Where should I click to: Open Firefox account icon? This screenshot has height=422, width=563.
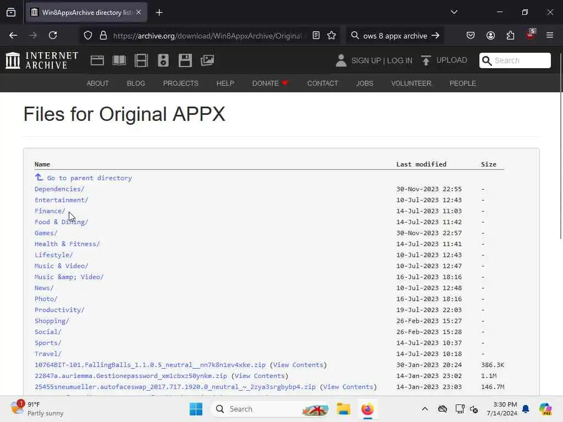tap(490, 36)
